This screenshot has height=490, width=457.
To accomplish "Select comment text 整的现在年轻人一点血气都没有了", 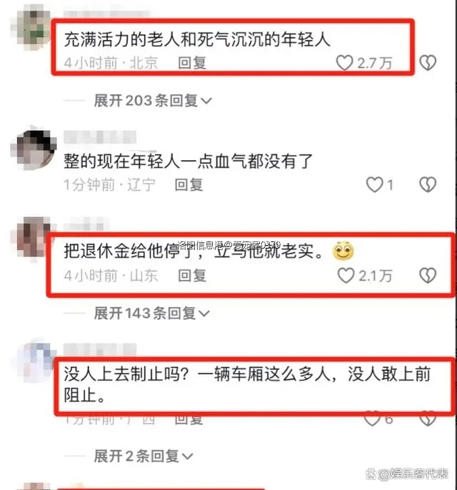I will pos(189,161).
